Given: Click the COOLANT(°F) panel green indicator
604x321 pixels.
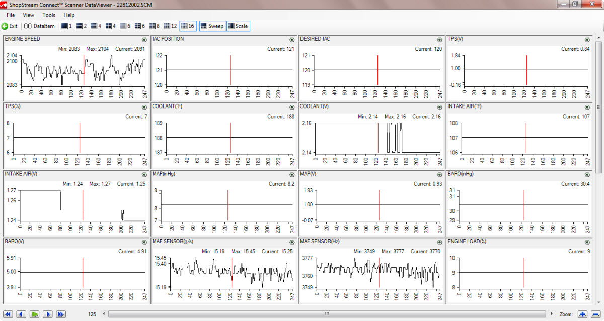Looking at the screenshot, I should pyautogui.click(x=291, y=107).
